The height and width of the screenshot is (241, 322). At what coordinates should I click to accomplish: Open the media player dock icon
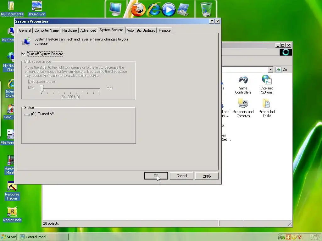pyautogui.click(x=169, y=9)
